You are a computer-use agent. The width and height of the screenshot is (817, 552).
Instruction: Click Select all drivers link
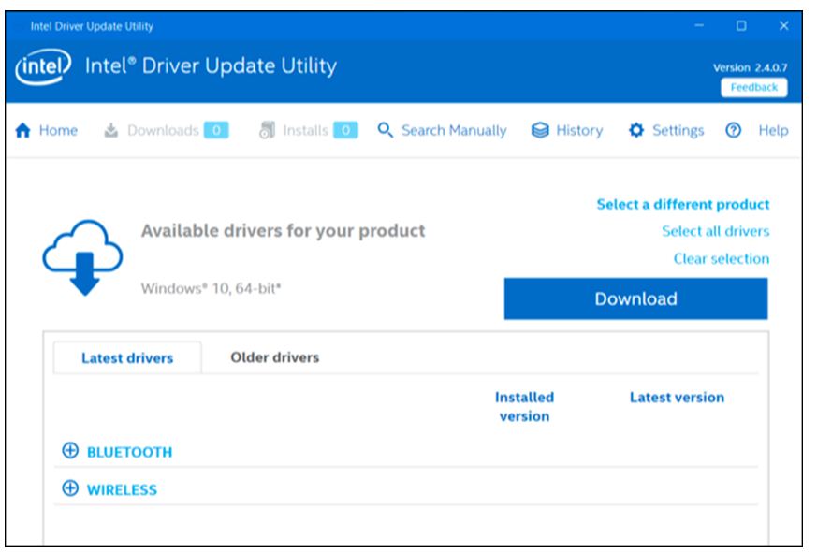click(x=715, y=231)
